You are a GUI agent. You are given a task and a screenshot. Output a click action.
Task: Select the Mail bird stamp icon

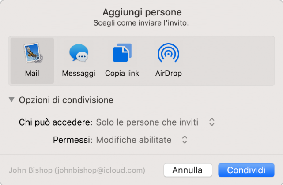click(32, 53)
